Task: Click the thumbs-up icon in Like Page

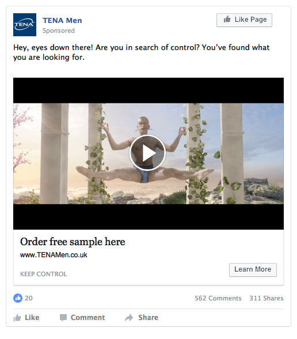Action: (x=227, y=20)
